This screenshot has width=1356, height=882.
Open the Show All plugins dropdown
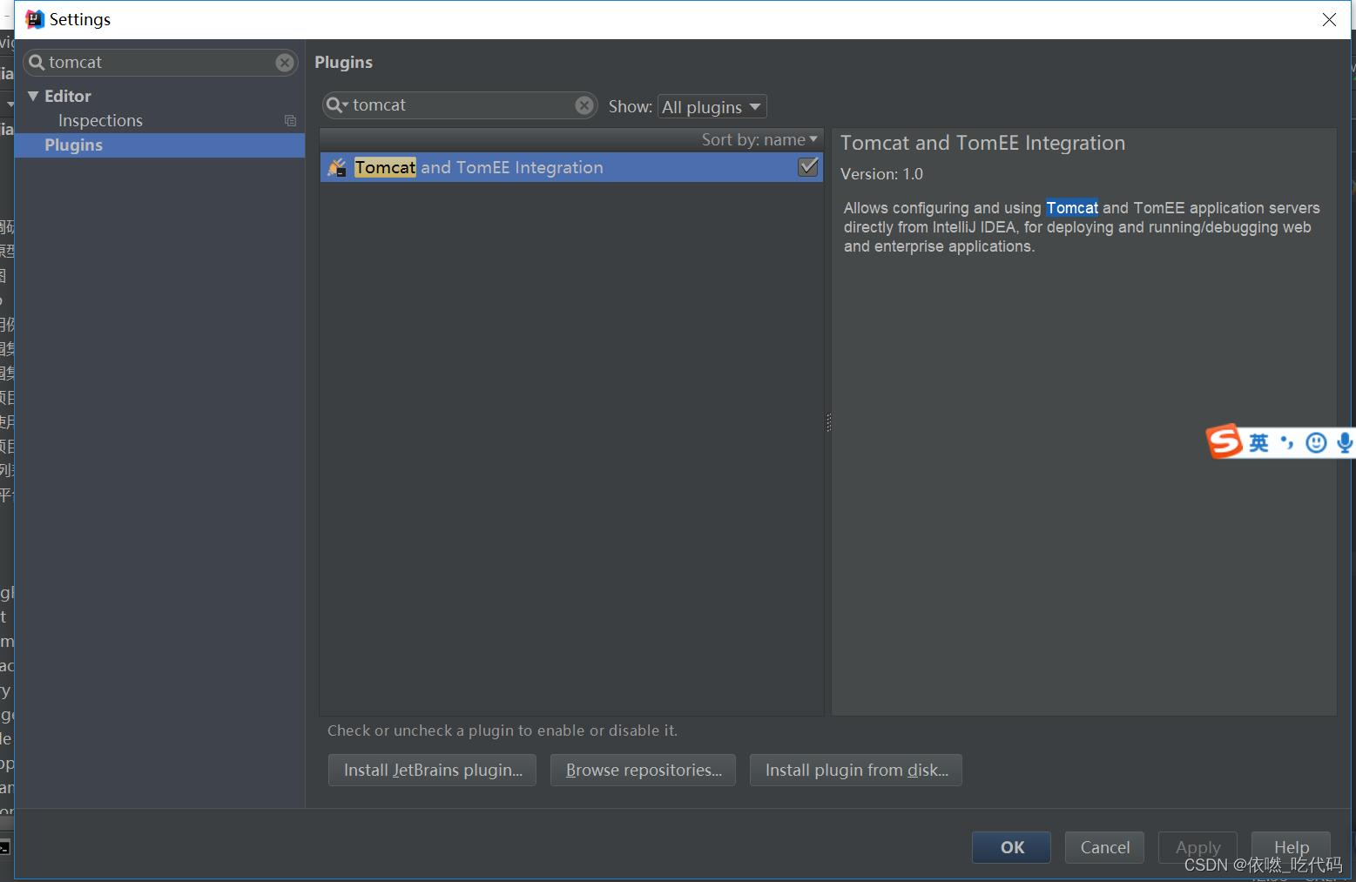coord(712,107)
